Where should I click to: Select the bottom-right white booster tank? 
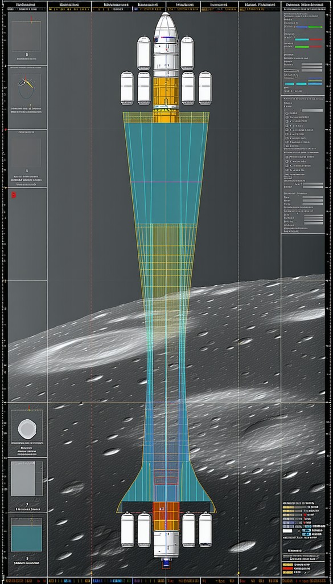point(205,529)
